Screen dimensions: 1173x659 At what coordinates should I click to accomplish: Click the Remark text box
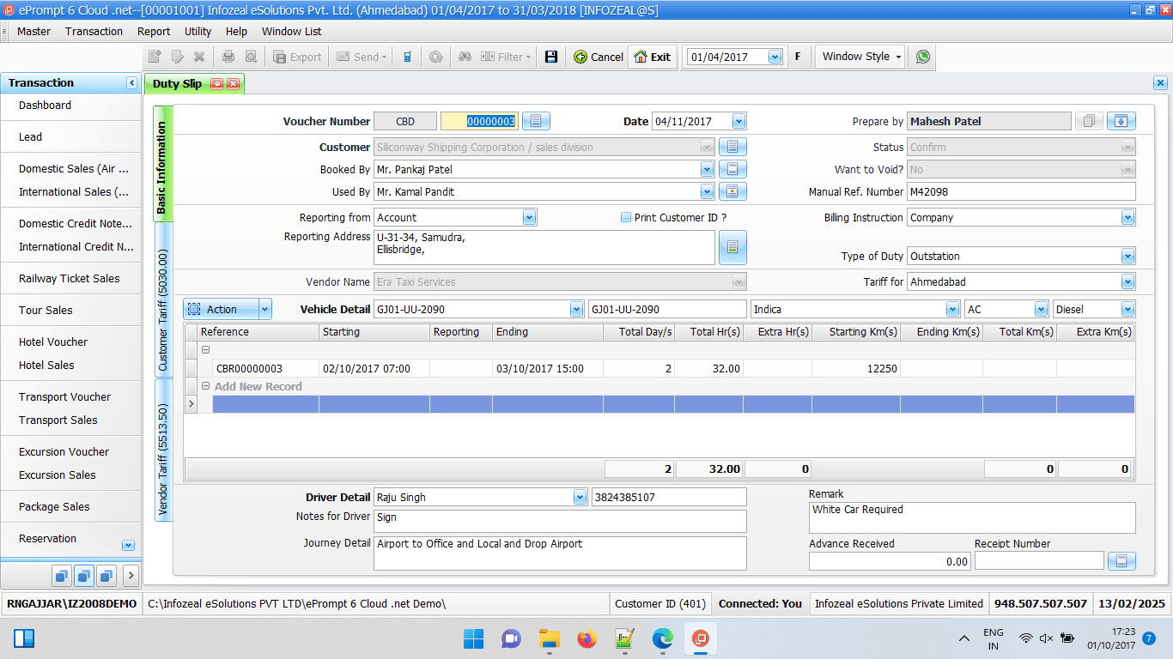click(972, 517)
